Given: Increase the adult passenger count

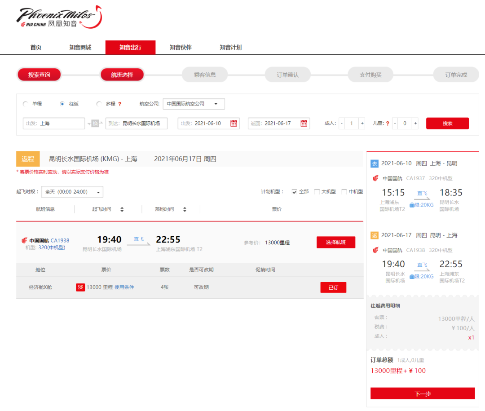Looking at the screenshot, I should tap(362, 124).
